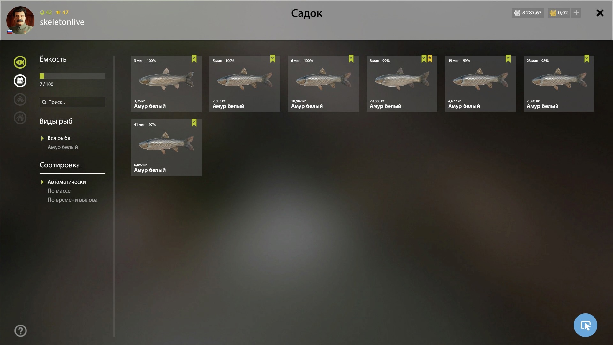Select the cafe orders sidebar icon
Image resolution: width=613 pixels, height=345 pixels.
(20, 81)
